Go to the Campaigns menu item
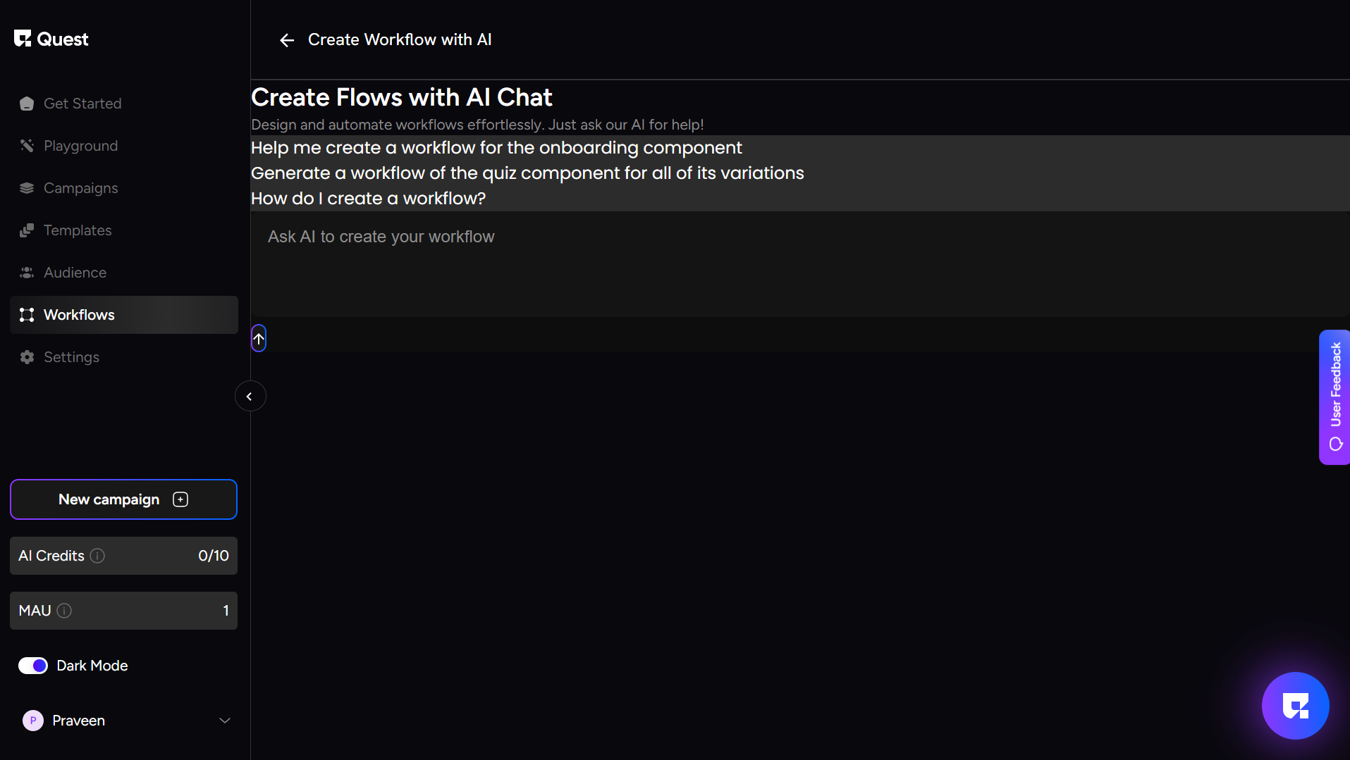1350x760 pixels. tap(80, 188)
